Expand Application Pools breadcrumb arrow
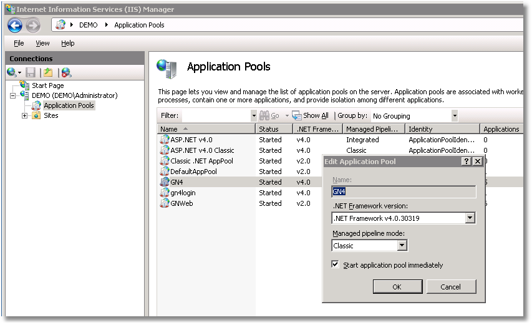Image resolution: width=532 pixels, height=325 pixels. coord(107,25)
